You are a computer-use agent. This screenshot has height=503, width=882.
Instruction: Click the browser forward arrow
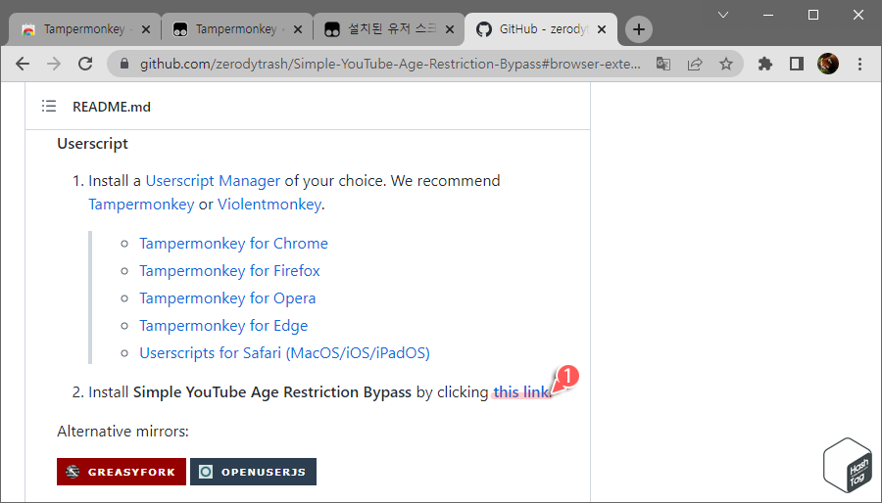[x=54, y=64]
